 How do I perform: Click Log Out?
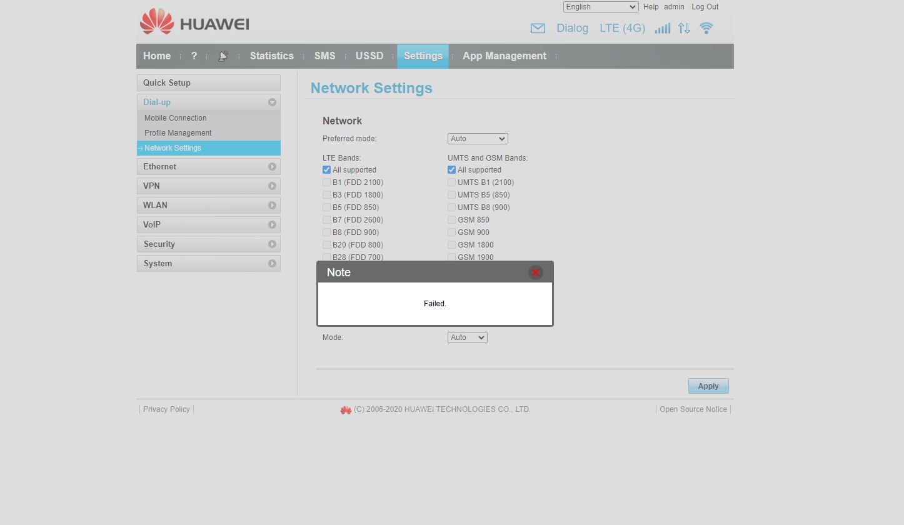tap(705, 7)
